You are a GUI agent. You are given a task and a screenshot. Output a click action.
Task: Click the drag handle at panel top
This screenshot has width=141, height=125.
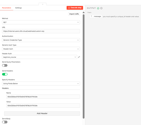pos(42,4)
